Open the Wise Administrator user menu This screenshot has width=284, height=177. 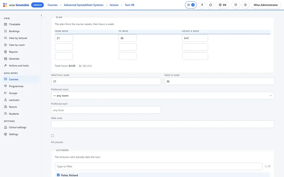click(x=266, y=5)
